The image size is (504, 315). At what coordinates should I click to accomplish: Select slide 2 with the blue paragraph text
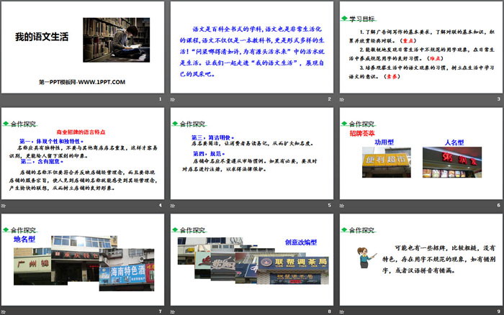point(252,47)
